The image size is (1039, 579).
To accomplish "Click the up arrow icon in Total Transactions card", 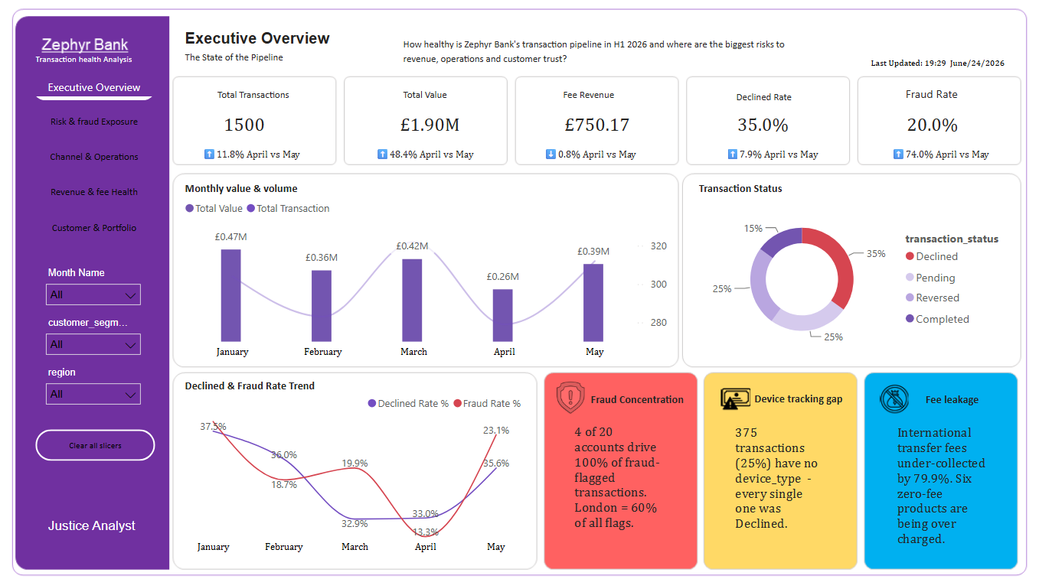I will coord(209,154).
